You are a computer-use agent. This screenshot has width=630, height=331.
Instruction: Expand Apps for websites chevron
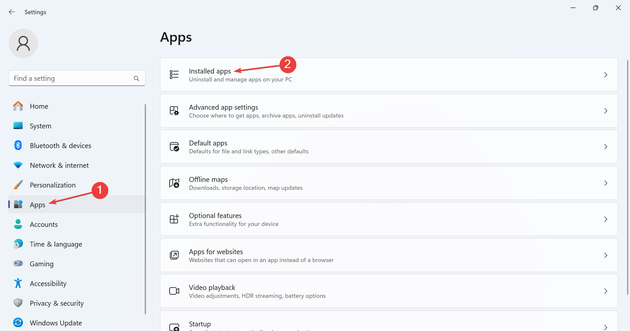click(606, 255)
